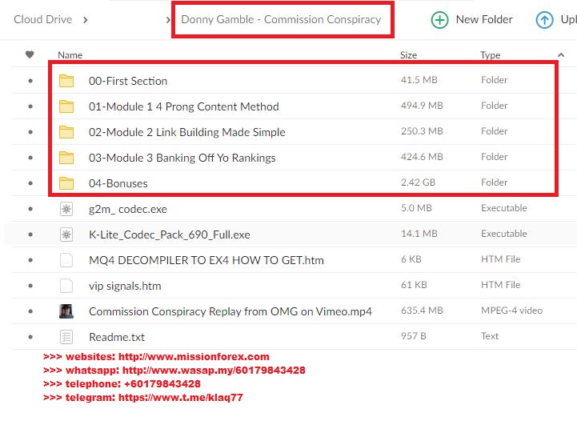
Task: Click 61 KB size value
Action: [x=414, y=284]
